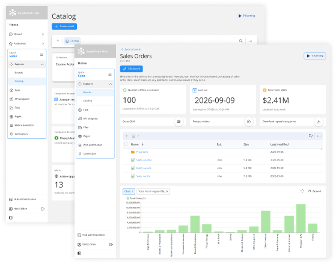Collapse Explorer section in back window sidebar
The image size is (336, 264).
[42, 64]
